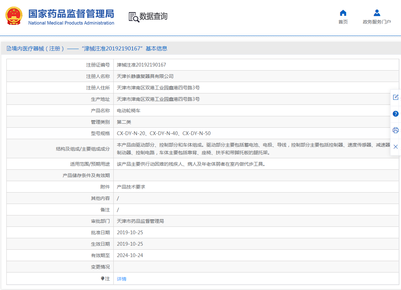Click the 变更情况 row label
Screen dimensions: 401x290
click(100, 267)
